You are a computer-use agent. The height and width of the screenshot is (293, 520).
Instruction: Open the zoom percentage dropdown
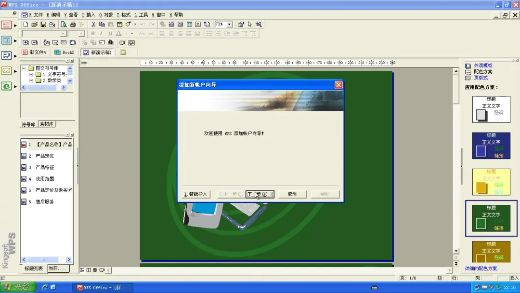point(229,24)
